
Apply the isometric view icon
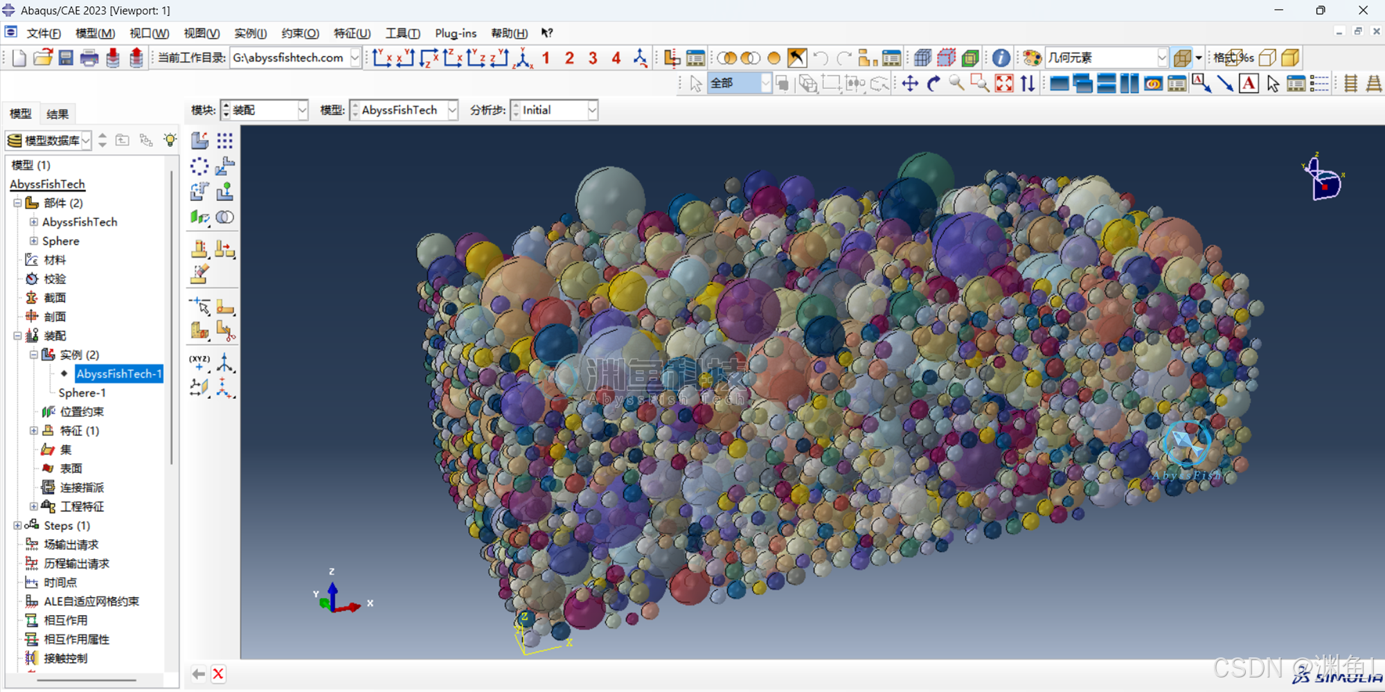coord(523,58)
